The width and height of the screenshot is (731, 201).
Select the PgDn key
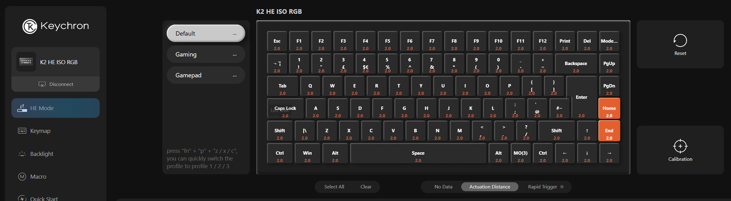pos(609,86)
